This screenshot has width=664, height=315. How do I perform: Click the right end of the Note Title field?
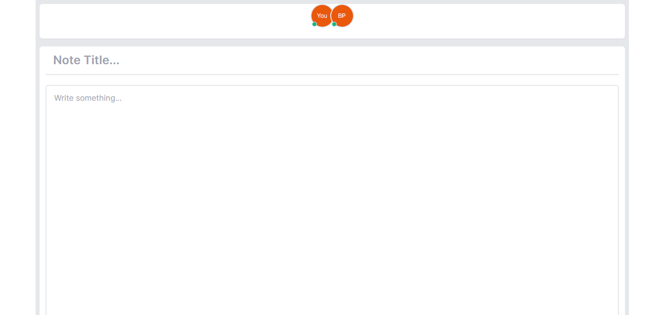pyautogui.click(x=593, y=60)
